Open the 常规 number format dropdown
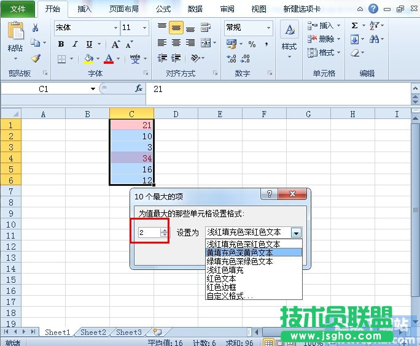This screenshot has width=420, height=346. (268, 28)
